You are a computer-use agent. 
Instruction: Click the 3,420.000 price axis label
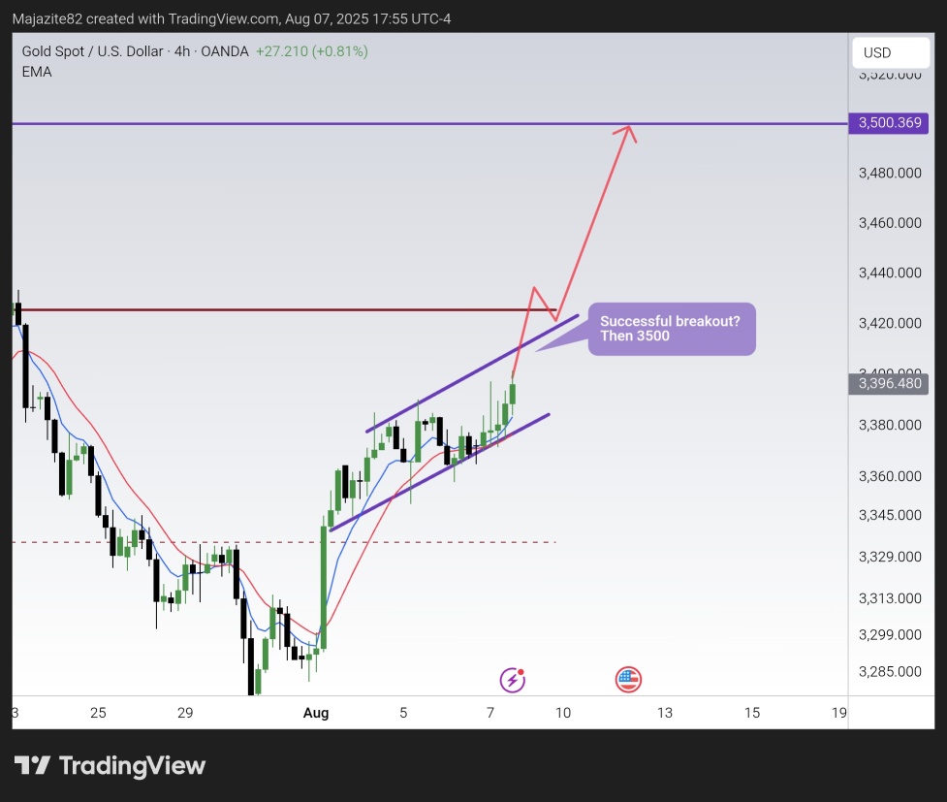pyautogui.click(x=890, y=323)
